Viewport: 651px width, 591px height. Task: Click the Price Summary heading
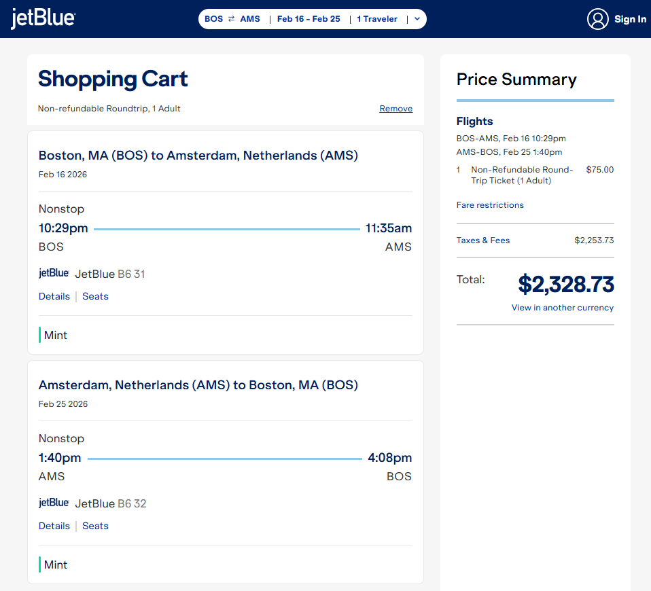coord(516,79)
